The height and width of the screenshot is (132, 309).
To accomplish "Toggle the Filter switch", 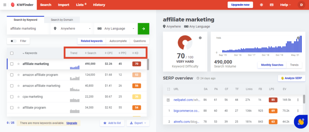I will tap(13, 41).
